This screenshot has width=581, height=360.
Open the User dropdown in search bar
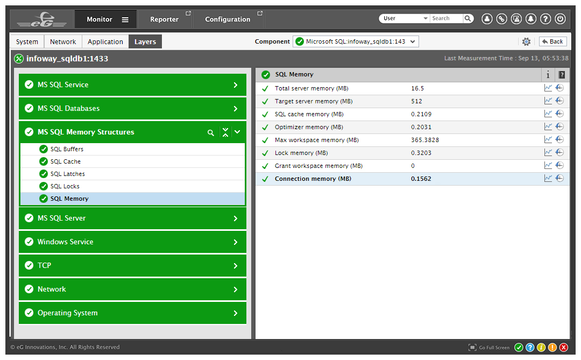point(404,18)
